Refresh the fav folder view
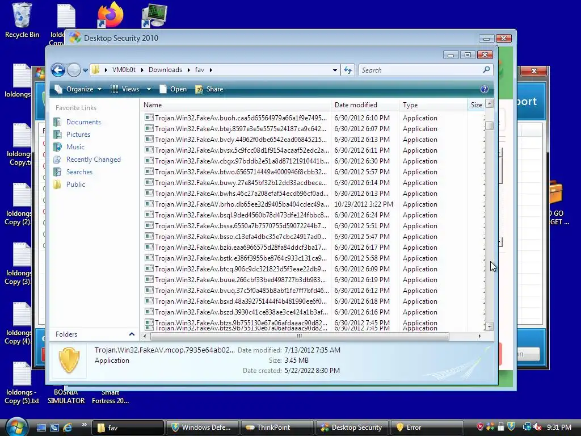 [348, 70]
